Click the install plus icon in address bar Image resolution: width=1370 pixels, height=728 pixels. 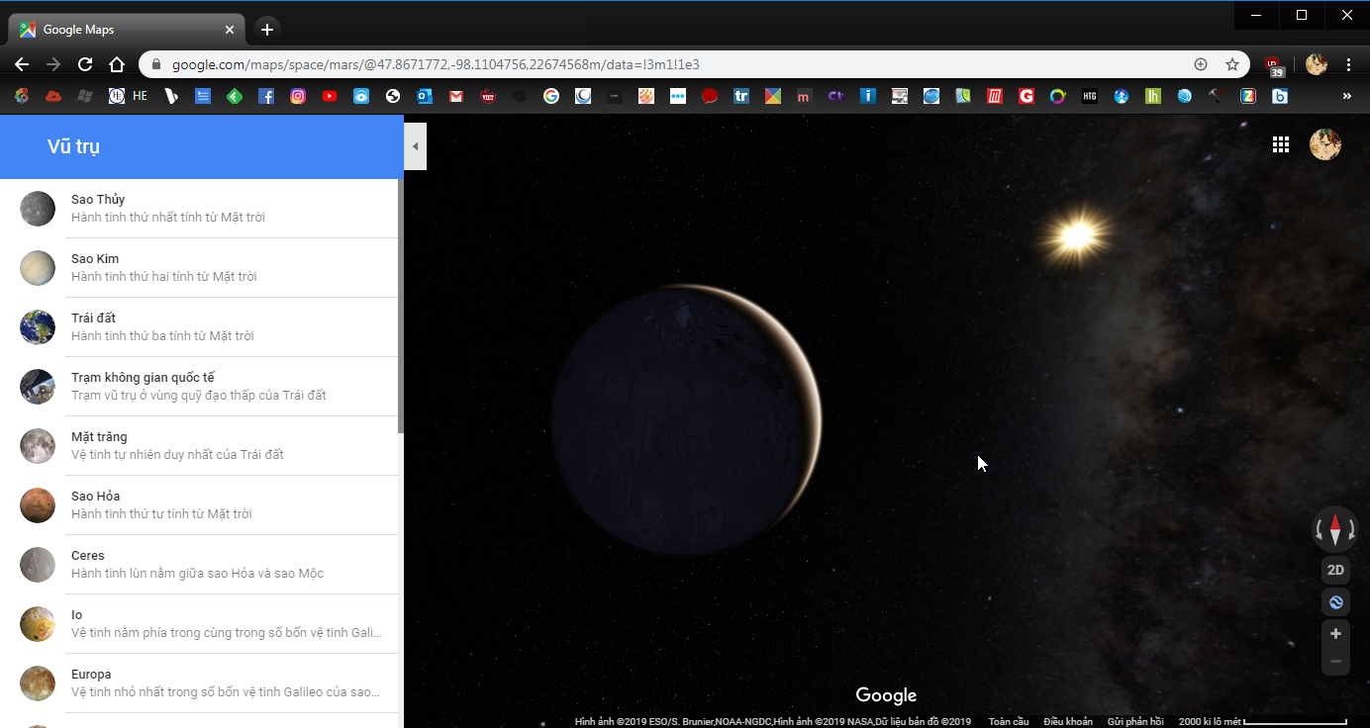[x=1201, y=64]
